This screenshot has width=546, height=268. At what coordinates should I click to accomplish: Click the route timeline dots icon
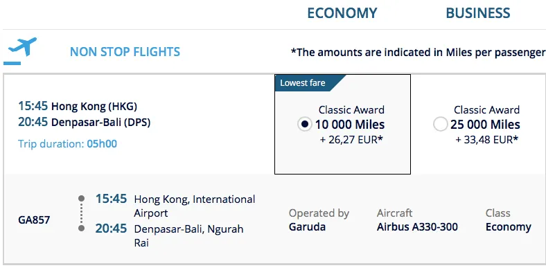(82, 213)
